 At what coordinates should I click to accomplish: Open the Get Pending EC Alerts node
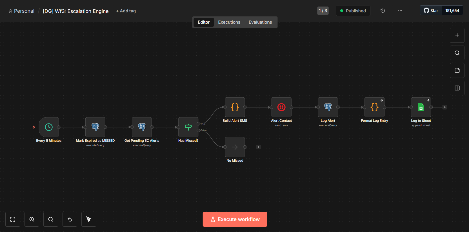142,127
